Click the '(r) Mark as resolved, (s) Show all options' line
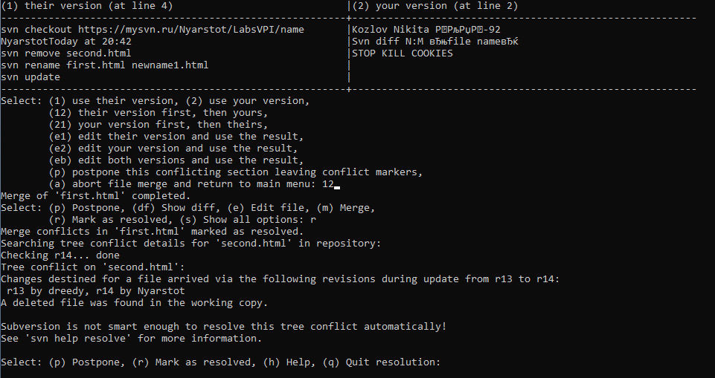The height and width of the screenshot is (378, 715). (182, 219)
